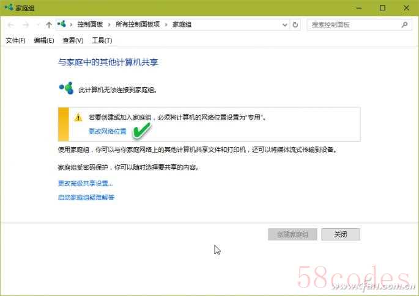Expand chevron after 所有控制面板项 breadcrumb

pyautogui.click(x=166, y=25)
